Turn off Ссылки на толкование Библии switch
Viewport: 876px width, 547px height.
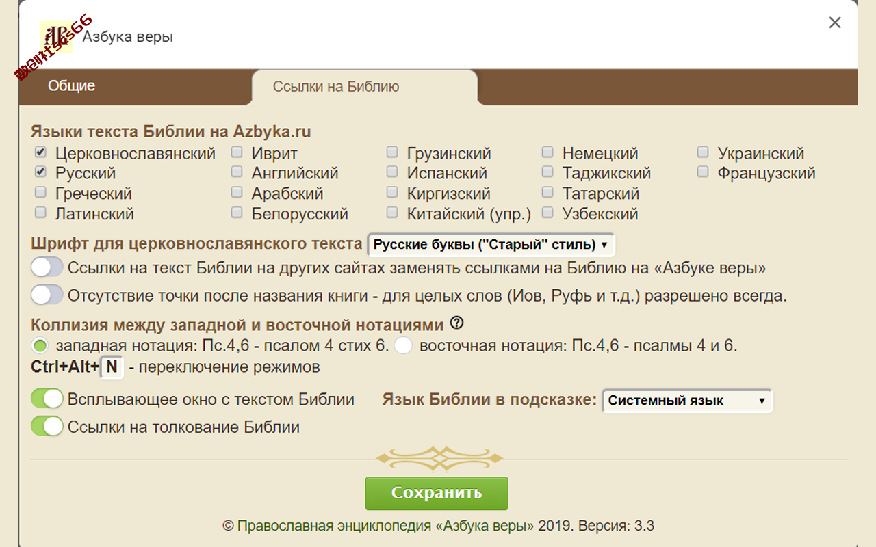(x=47, y=427)
